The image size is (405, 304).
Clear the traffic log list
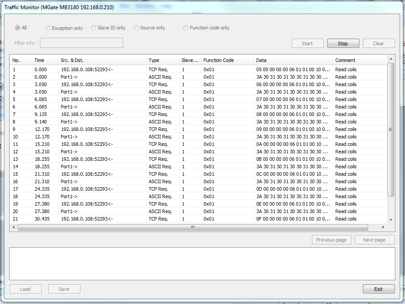pos(379,43)
